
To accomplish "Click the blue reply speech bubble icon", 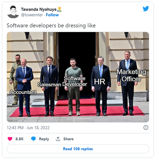I will pos(33,139).
